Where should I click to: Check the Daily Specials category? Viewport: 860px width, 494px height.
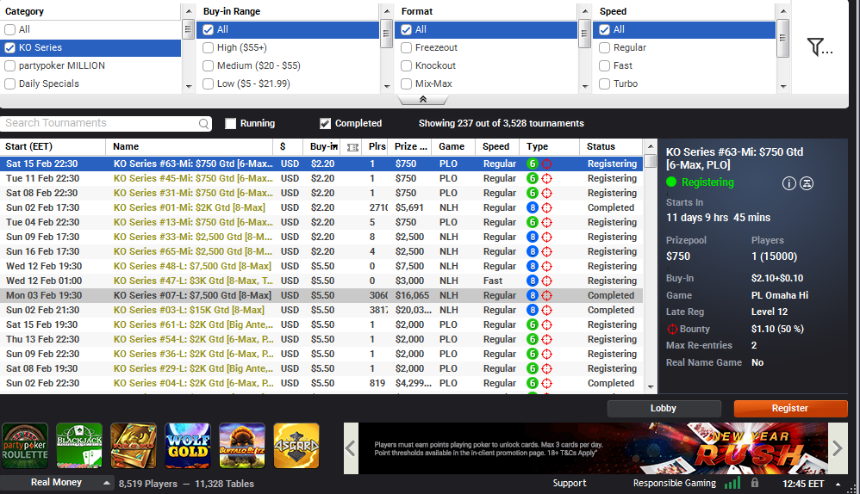(x=9, y=83)
